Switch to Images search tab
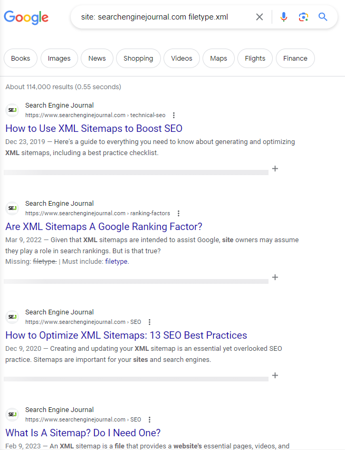This screenshot has width=345, height=450. coord(59,59)
